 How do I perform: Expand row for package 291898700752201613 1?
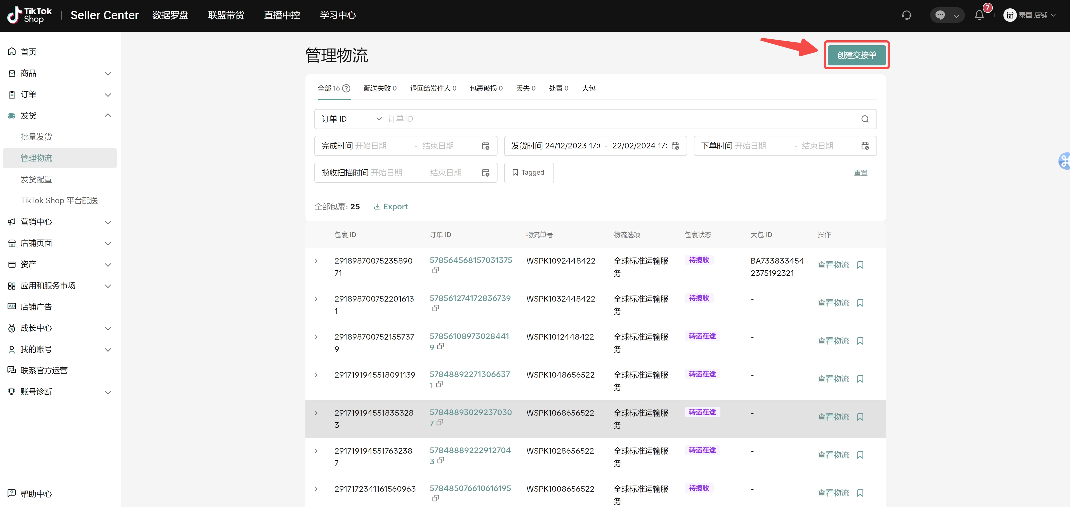click(316, 299)
